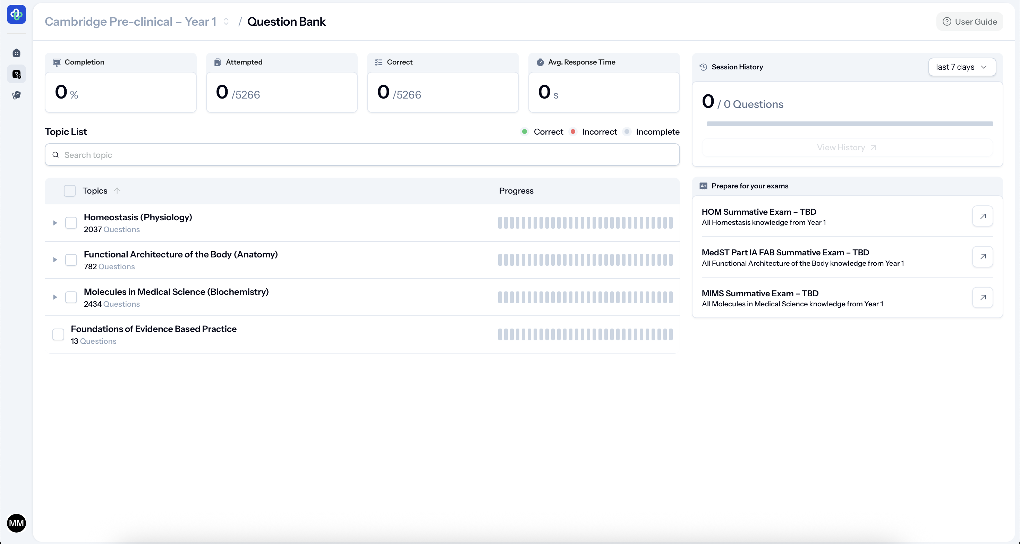Open HOM Summative Exam arrow icon

click(983, 216)
